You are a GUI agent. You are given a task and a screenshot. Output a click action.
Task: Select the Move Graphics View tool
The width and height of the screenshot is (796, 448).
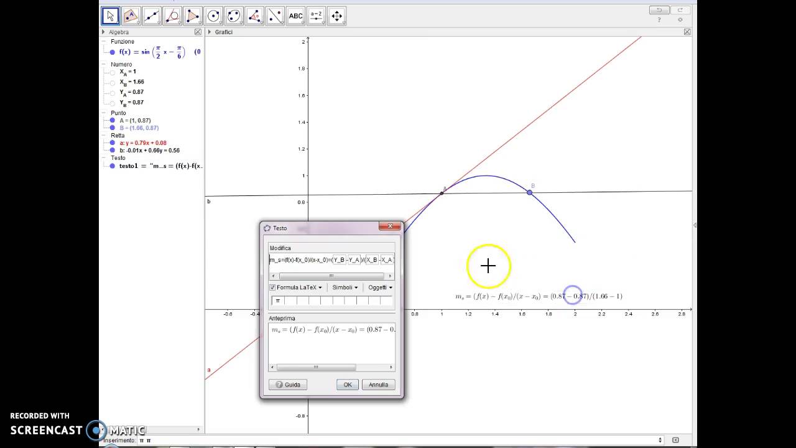click(337, 16)
